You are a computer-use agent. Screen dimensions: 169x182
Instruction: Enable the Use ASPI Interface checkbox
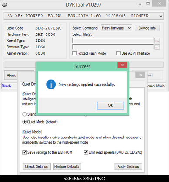point(118,53)
